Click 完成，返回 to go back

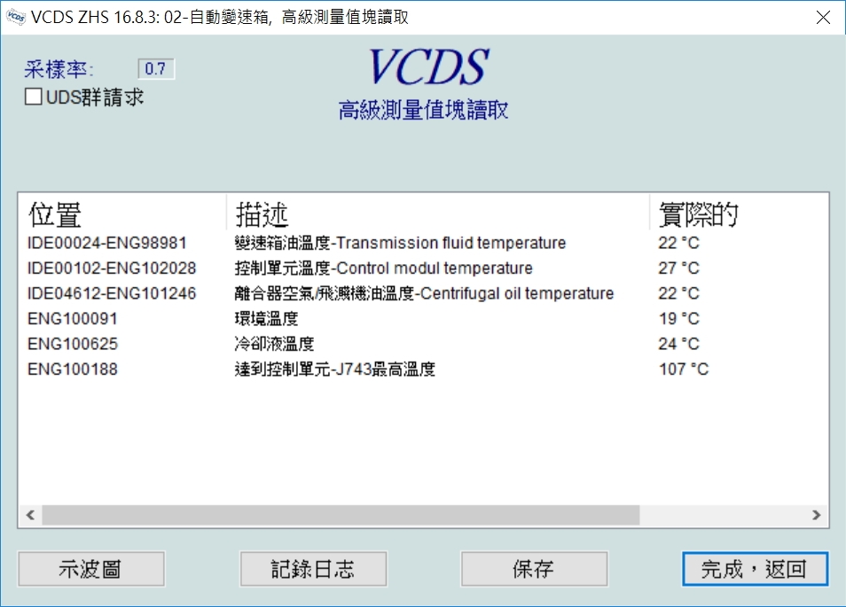[x=755, y=569]
